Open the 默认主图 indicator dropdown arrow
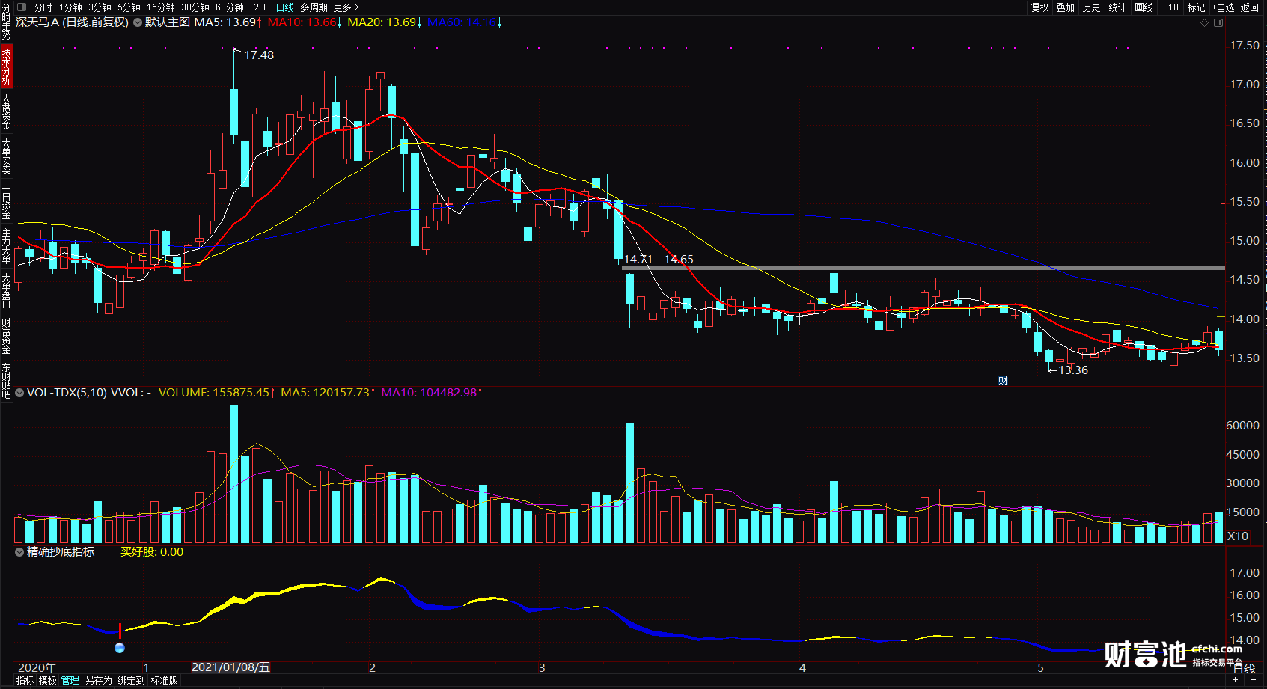Image resolution: width=1267 pixels, height=689 pixels. [138, 22]
